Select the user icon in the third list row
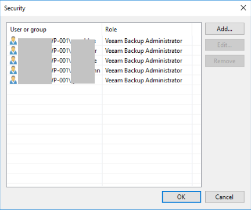This screenshot has width=251, height=210. tap(13, 60)
